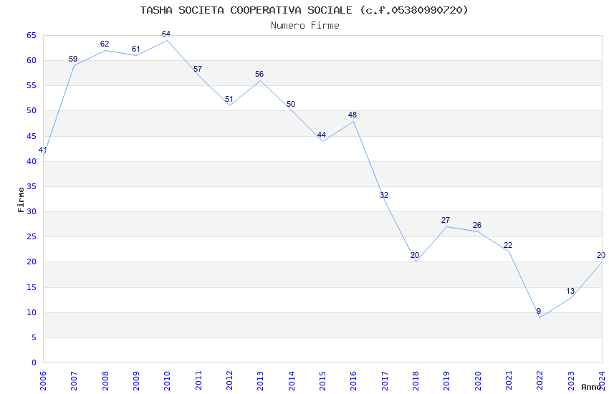Select the data label 48
This screenshot has height=394, width=609.
click(353, 115)
